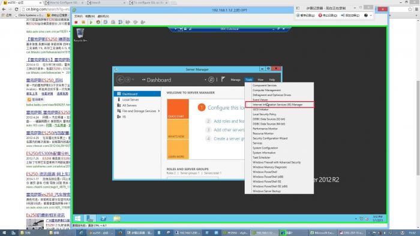The width and height of the screenshot is (420, 236).
Task: Click the host Windows Start button
Action: tap(4, 233)
